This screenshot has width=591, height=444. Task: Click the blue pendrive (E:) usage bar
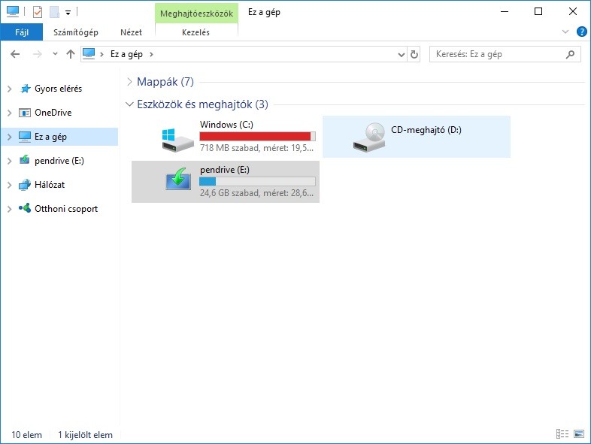tap(257, 182)
